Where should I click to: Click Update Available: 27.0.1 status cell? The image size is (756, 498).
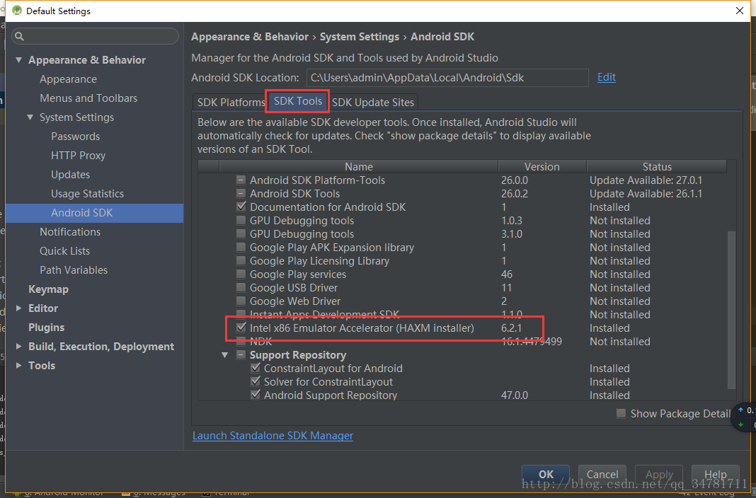point(646,180)
